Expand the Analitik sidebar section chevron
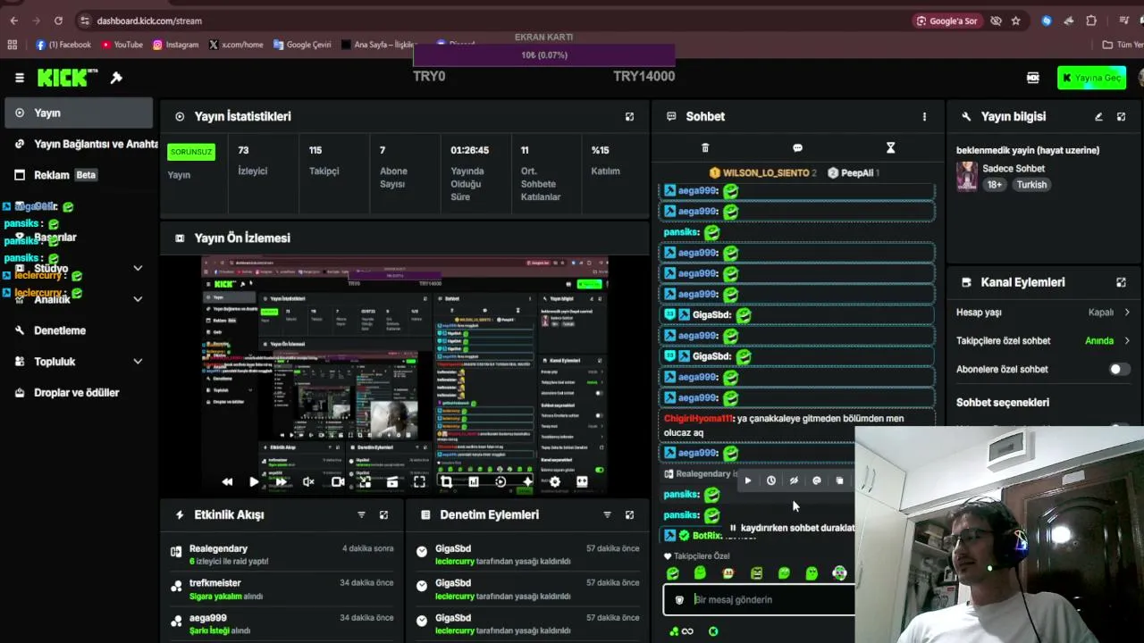The height and width of the screenshot is (643, 1144). (138, 299)
